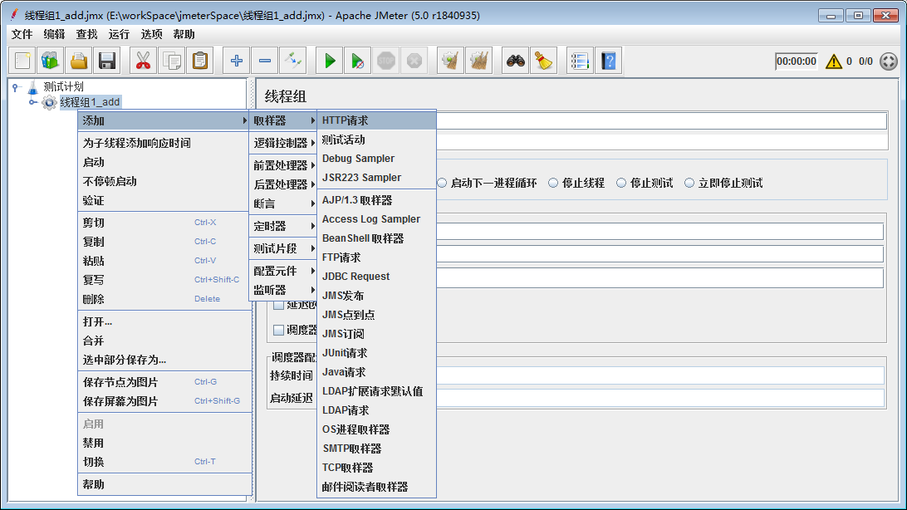Open the 运行 menu
The image size is (907, 510).
(119, 35)
